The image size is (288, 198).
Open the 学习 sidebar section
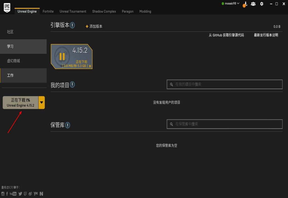coord(23,47)
